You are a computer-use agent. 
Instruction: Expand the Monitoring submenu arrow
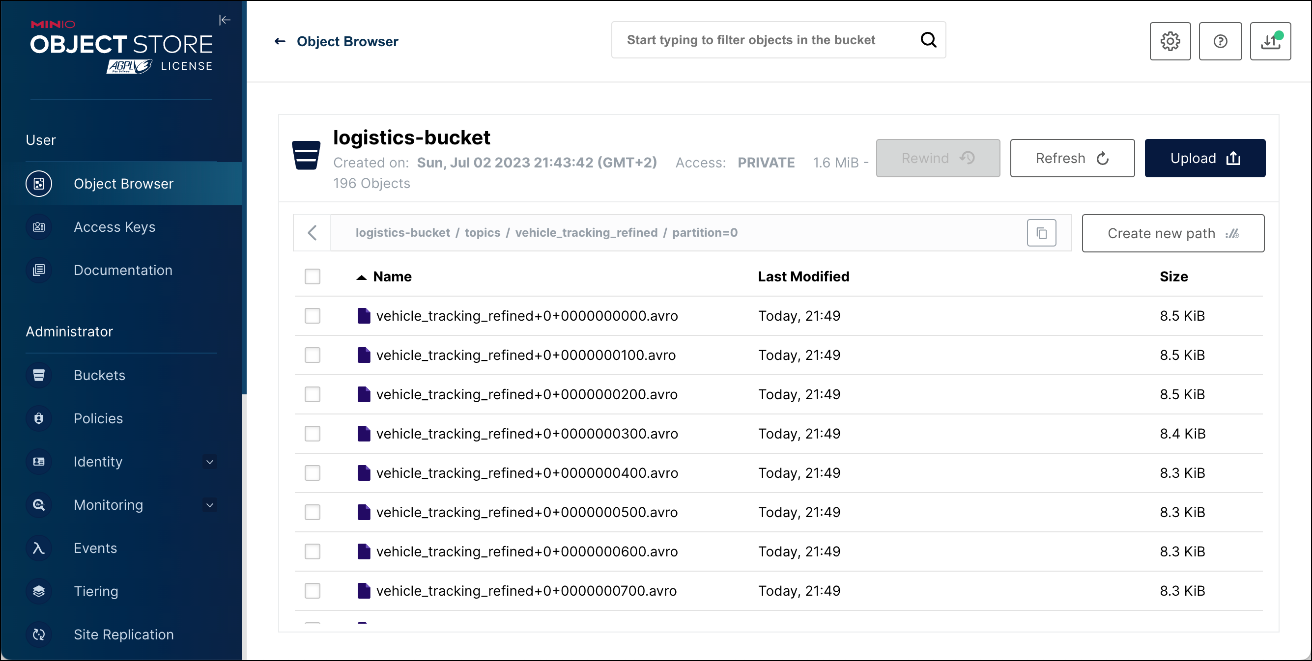coord(209,505)
